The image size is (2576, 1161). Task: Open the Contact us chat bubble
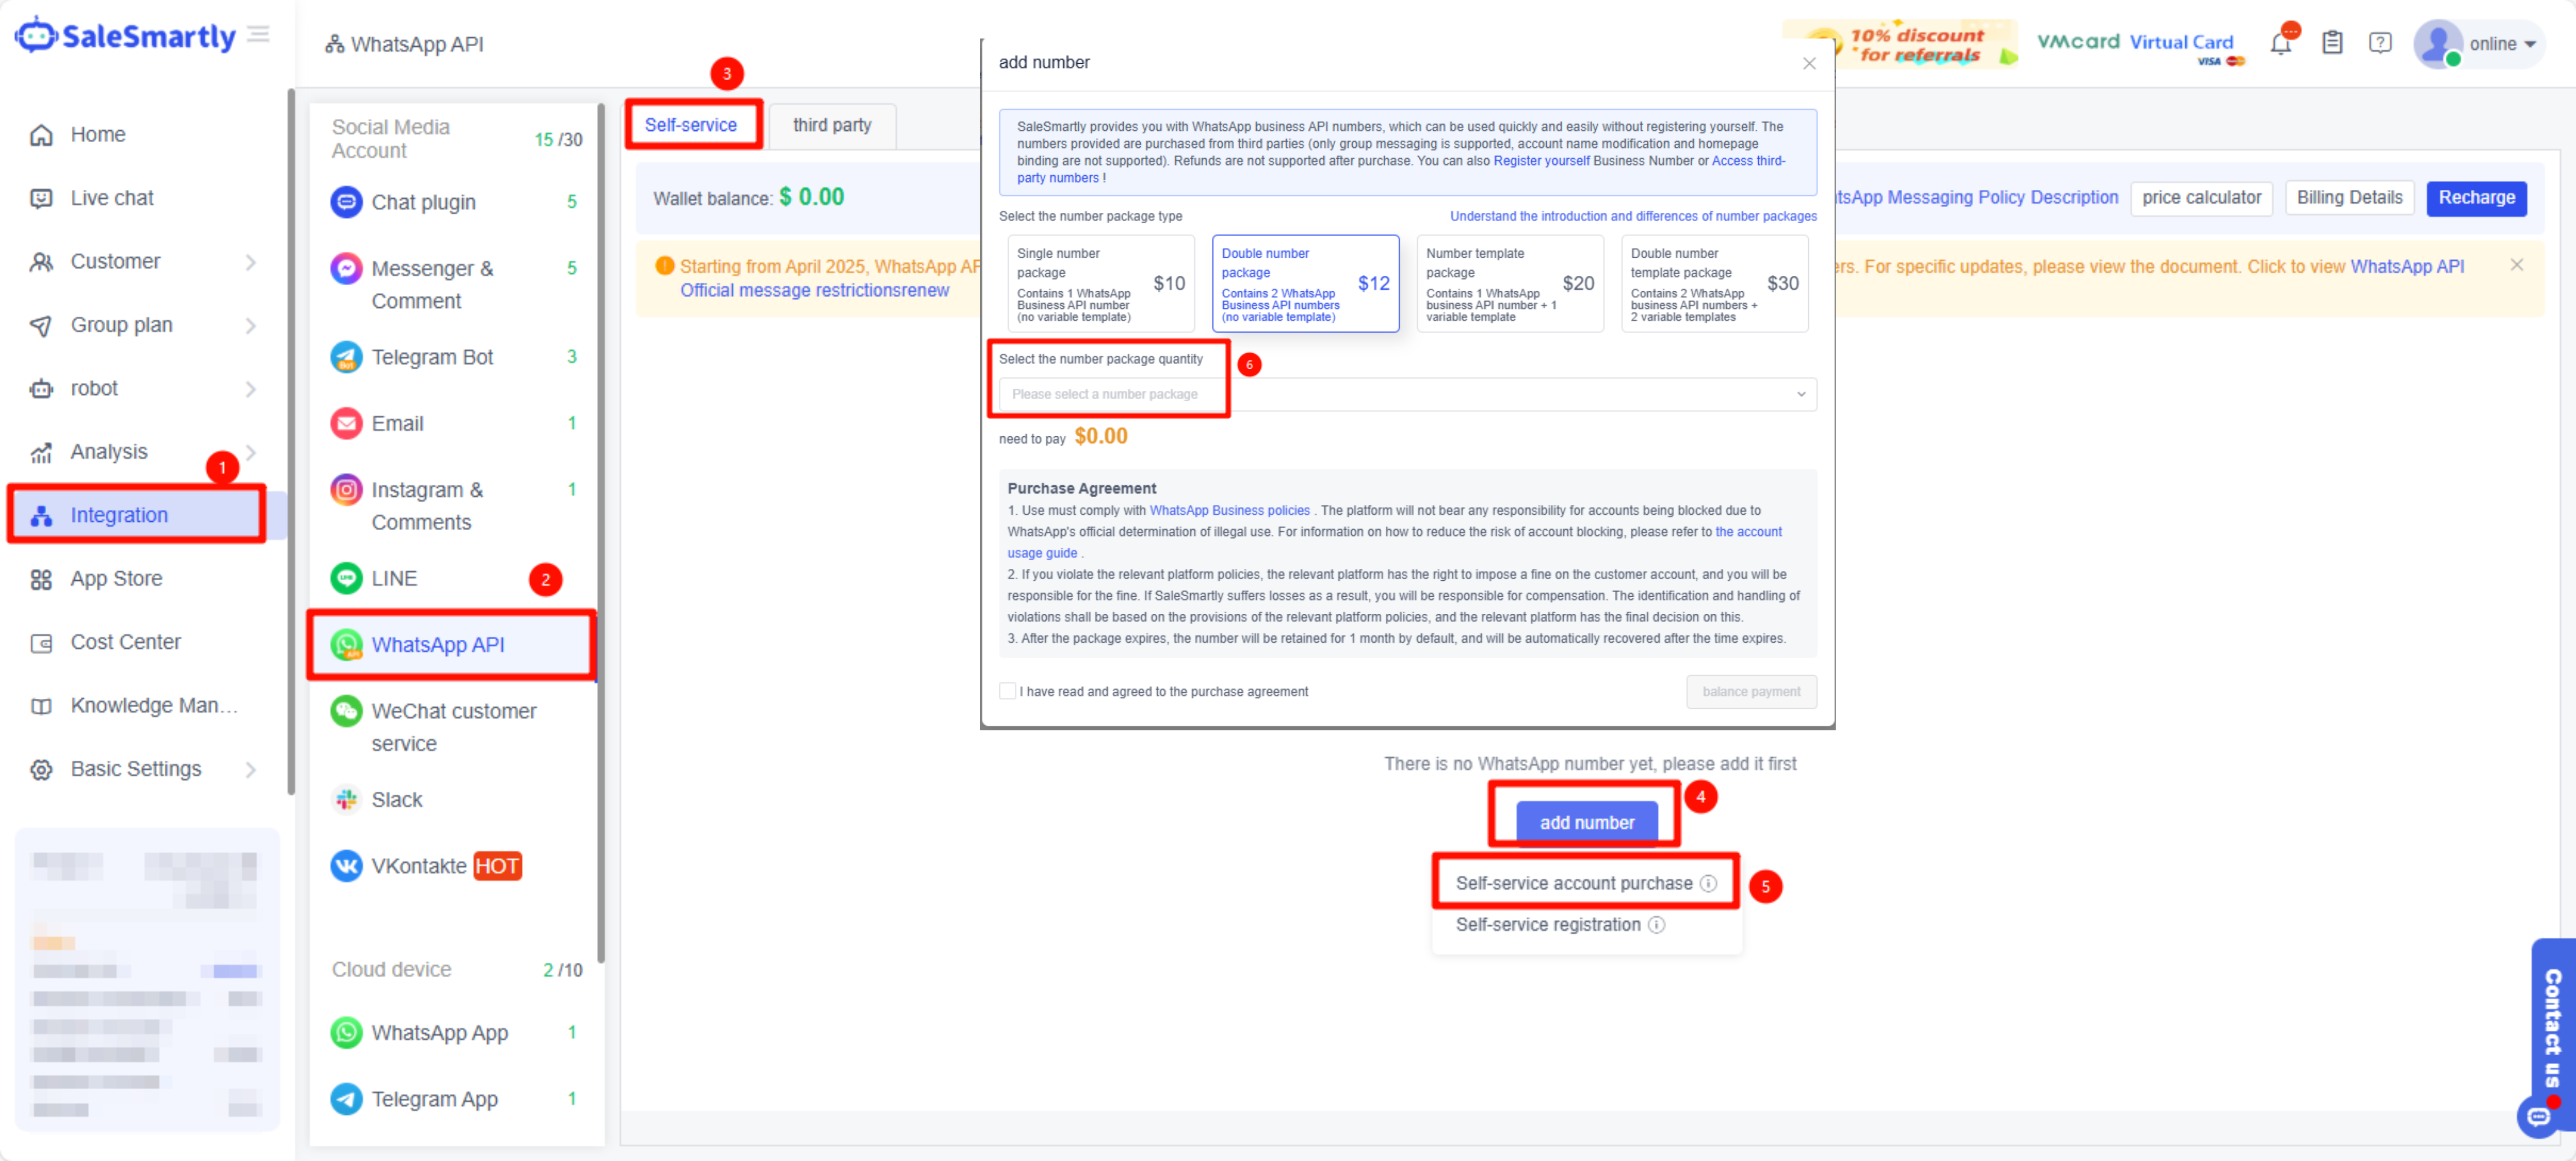[2538, 1117]
